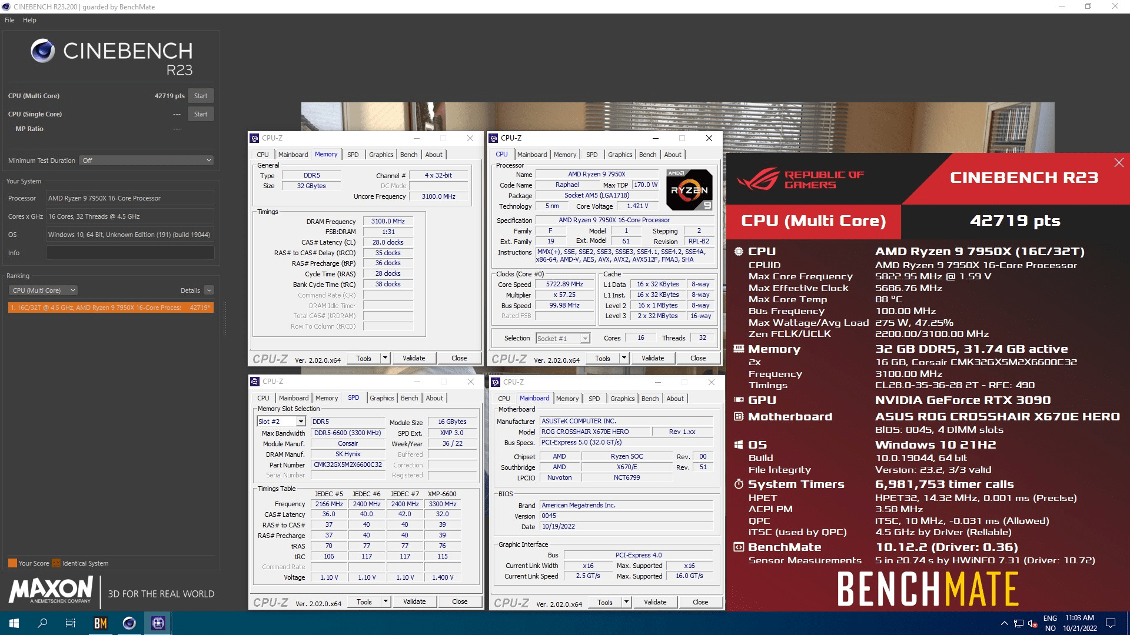This screenshot has width=1130, height=635.
Task: Click Part Number CMK32GX5M2X6600C32 value
Action: (x=348, y=464)
